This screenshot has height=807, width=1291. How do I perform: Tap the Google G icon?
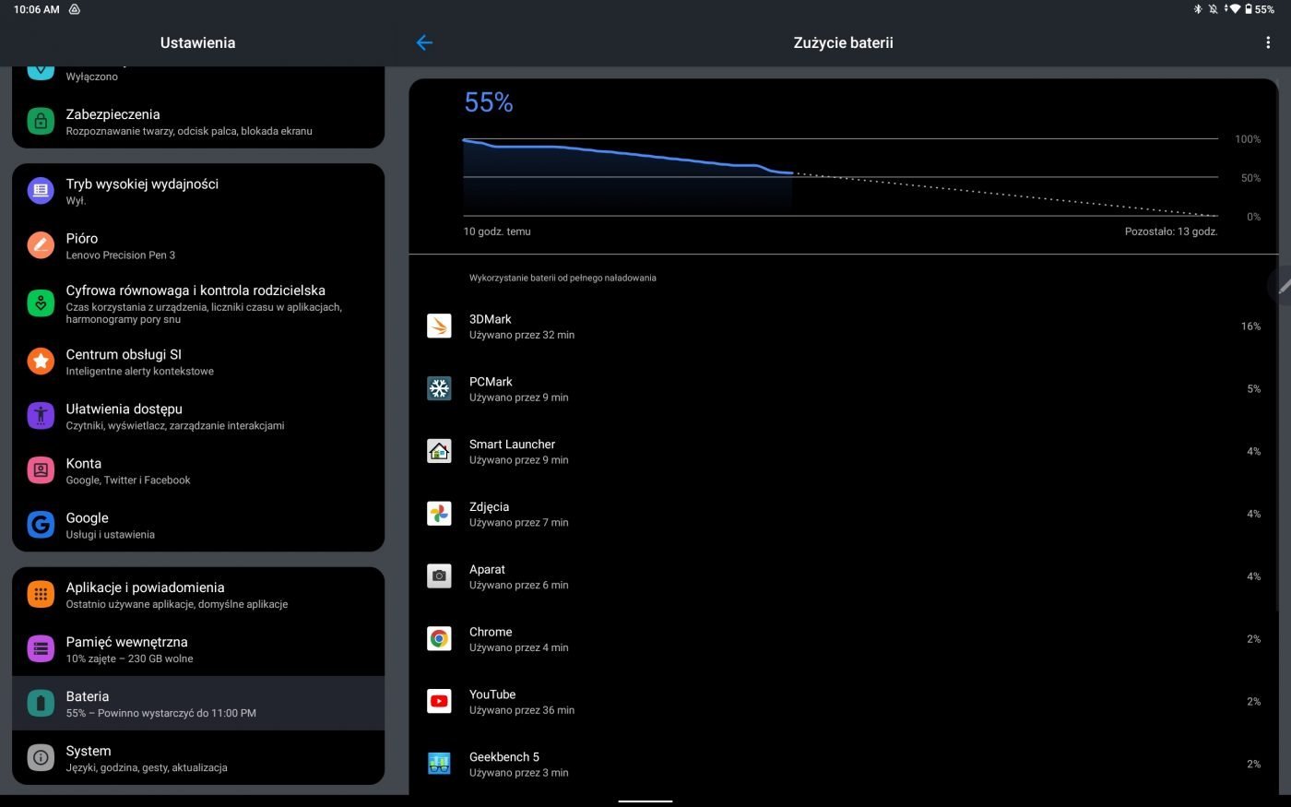coord(41,525)
